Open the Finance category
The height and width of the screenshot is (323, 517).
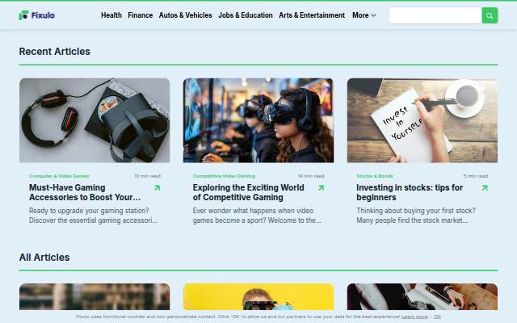pos(140,15)
